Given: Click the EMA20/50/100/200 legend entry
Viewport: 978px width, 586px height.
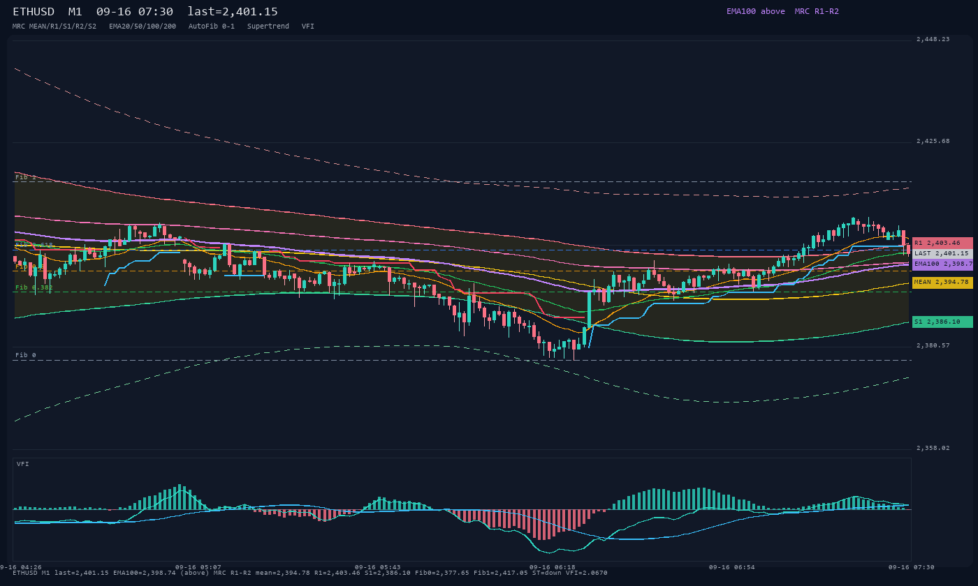Looking at the screenshot, I should point(143,26).
